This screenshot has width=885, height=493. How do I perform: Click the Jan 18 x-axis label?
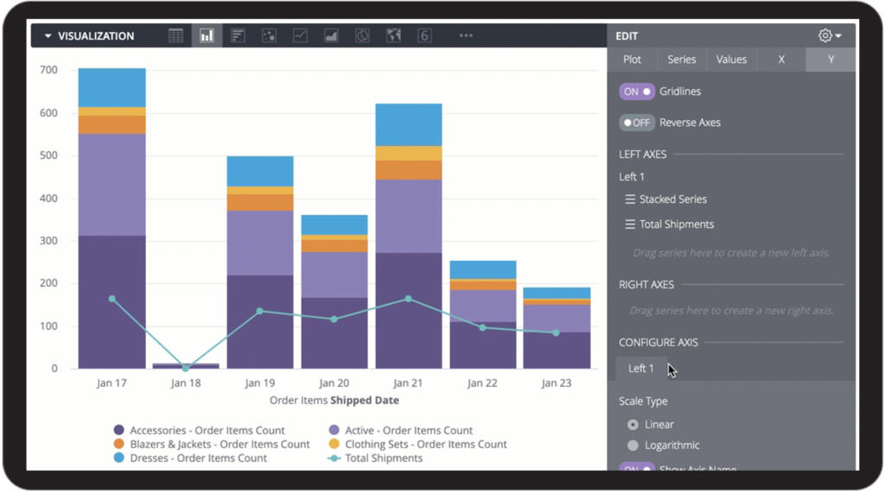(x=186, y=383)
